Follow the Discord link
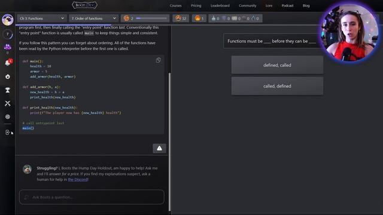383x215 pixels. point(78,179)
